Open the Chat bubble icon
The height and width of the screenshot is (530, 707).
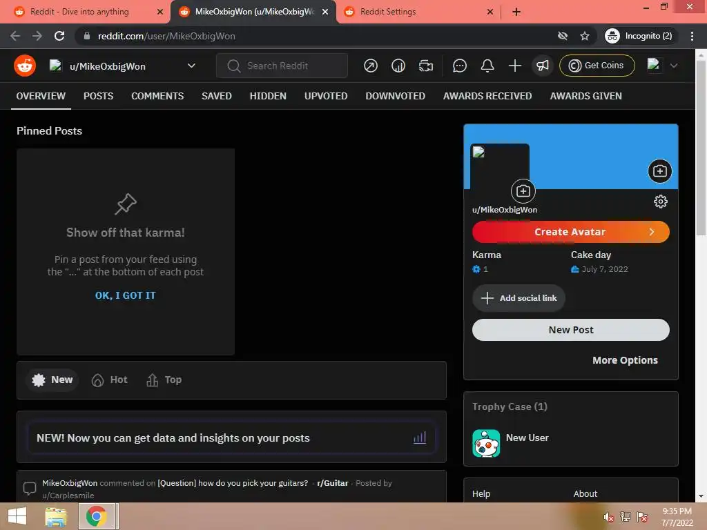point(459,66)
